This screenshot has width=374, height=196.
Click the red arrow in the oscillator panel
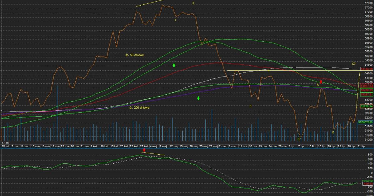pos(144,150)
